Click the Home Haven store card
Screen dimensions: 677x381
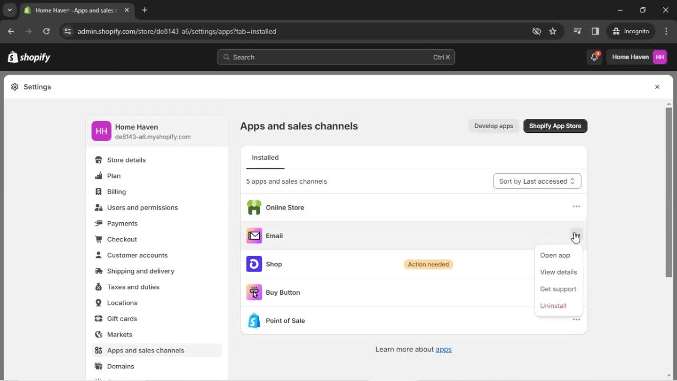(157, 131)
